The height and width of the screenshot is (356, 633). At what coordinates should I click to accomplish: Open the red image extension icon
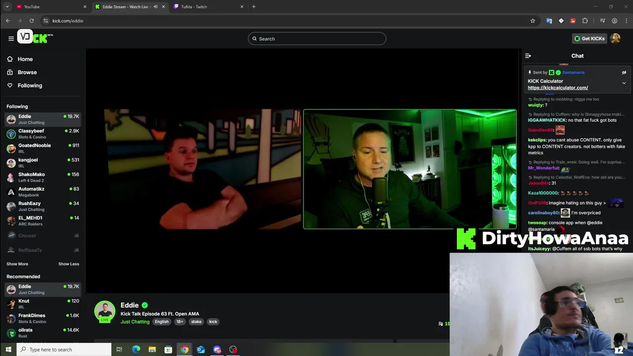pyautogui.click(x=573, y=21)
